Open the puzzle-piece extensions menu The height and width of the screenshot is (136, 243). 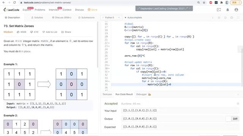click(x=221, y=3)
